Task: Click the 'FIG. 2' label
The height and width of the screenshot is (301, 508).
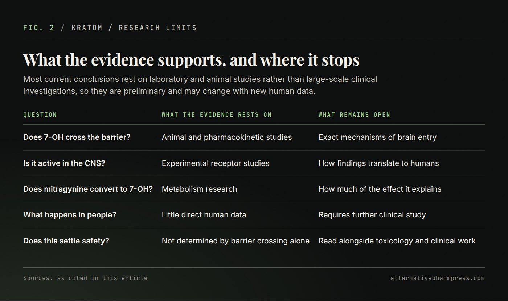Action: pyautogui.click(x=38, y=28)
